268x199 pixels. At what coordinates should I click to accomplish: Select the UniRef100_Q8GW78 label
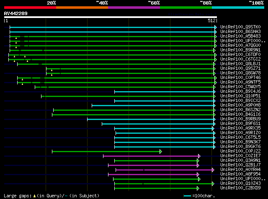pyautogui.click(x=240, y=73)
